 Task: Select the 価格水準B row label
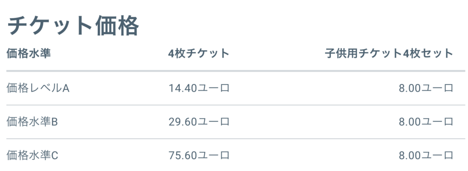(32, 122)
